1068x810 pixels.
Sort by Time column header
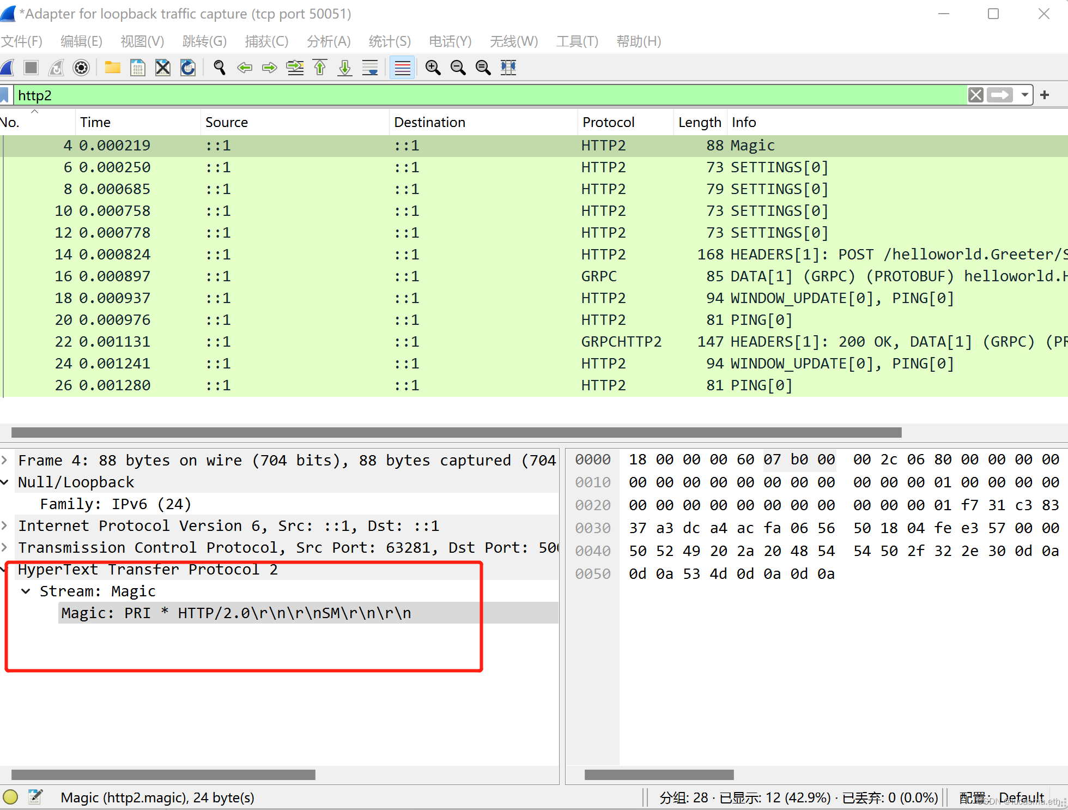pos(138,122)
